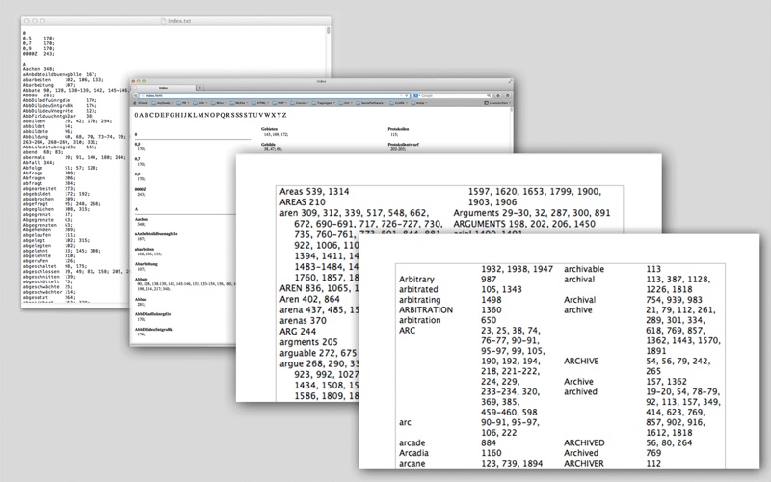Image resolution: width=771 pixels, height=482 pixels.
Task: Open the iCloud bookmark
Action: [141, 103]
